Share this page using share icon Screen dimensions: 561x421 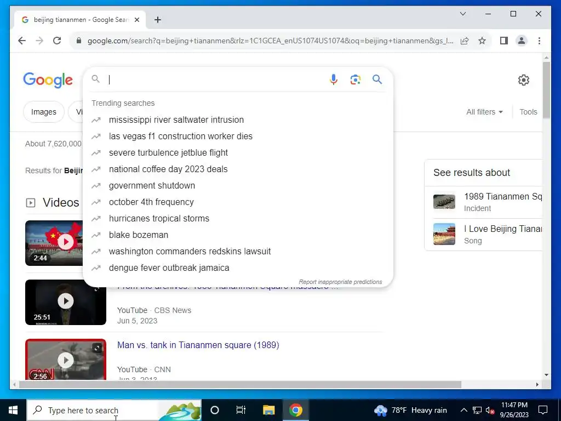click(465, 41)
